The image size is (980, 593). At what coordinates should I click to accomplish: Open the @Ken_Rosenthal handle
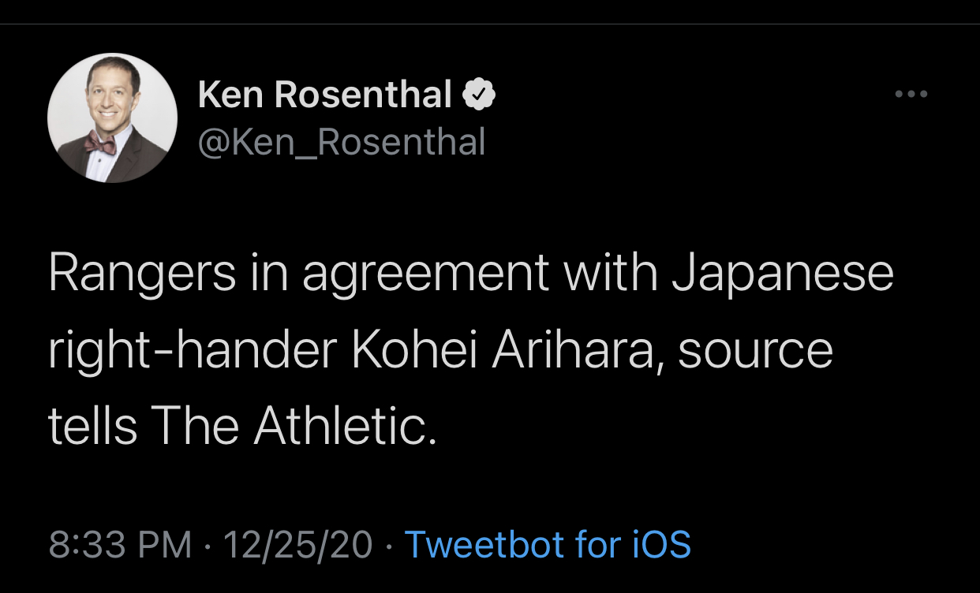pyautogui.click(x=341, y=142)
